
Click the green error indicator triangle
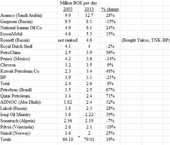point(79,137)
